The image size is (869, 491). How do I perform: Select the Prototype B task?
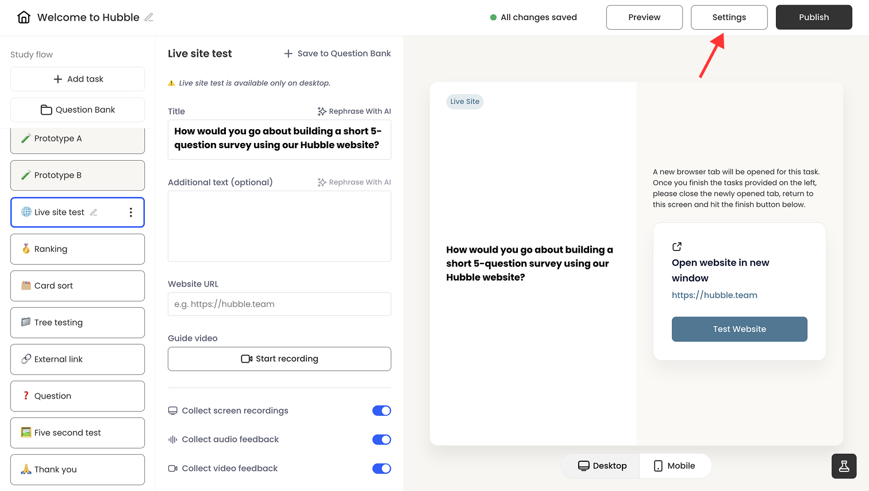[78, 175]
